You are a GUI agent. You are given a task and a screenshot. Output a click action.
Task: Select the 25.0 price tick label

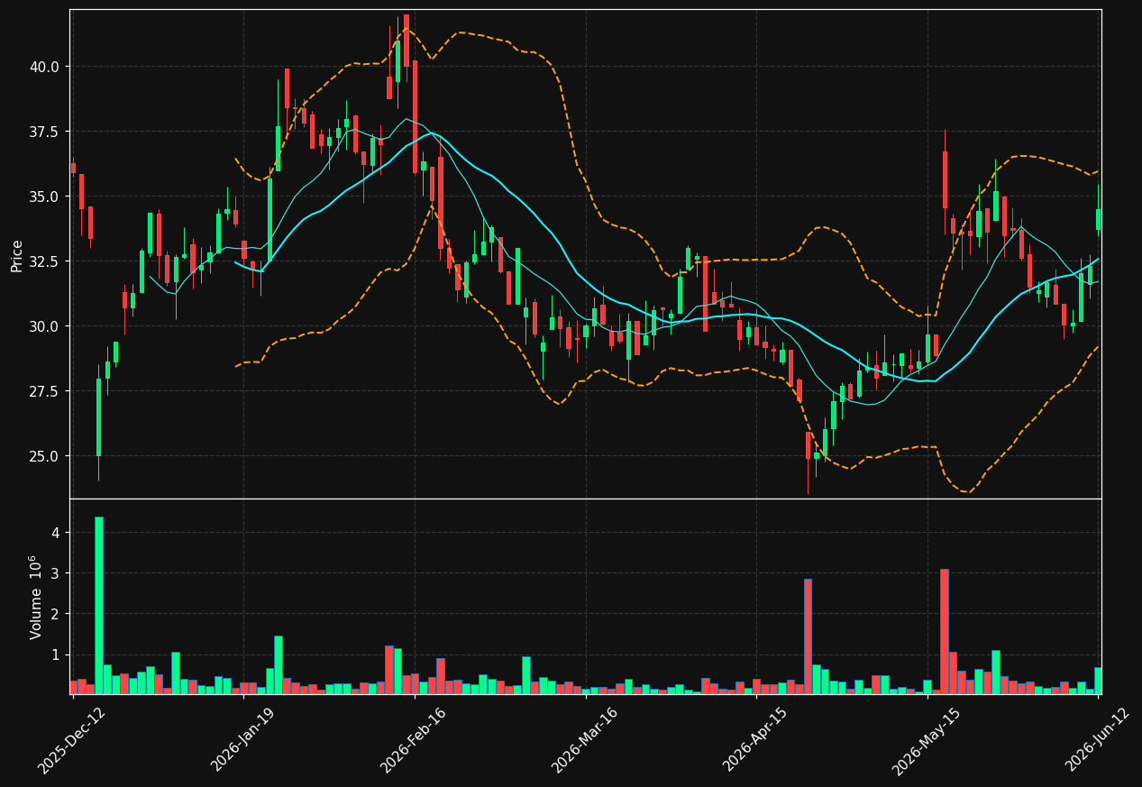tap(45, 456)
